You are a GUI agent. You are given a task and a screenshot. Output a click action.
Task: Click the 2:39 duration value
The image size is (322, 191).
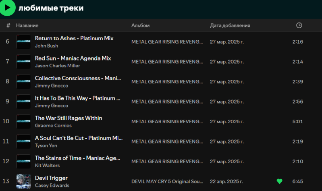[297, 81]
